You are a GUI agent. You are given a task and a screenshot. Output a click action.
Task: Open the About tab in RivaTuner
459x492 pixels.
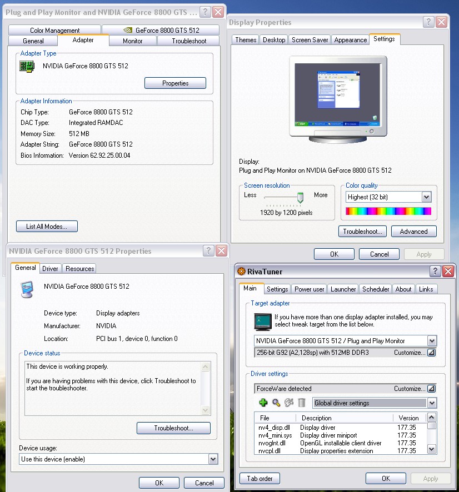(403, 289)
